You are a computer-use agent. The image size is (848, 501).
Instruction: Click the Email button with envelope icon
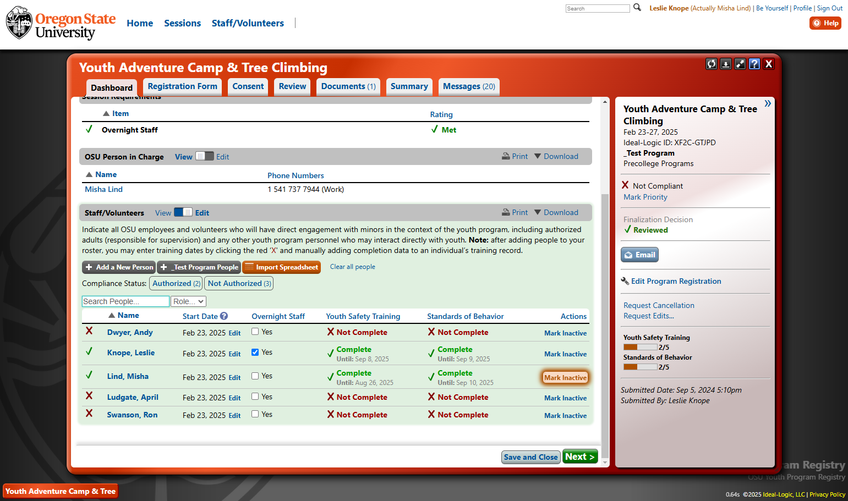(639, 255)
